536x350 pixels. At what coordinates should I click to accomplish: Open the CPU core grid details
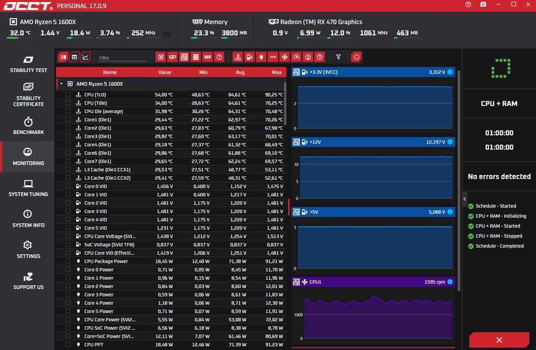click(167, 34)
